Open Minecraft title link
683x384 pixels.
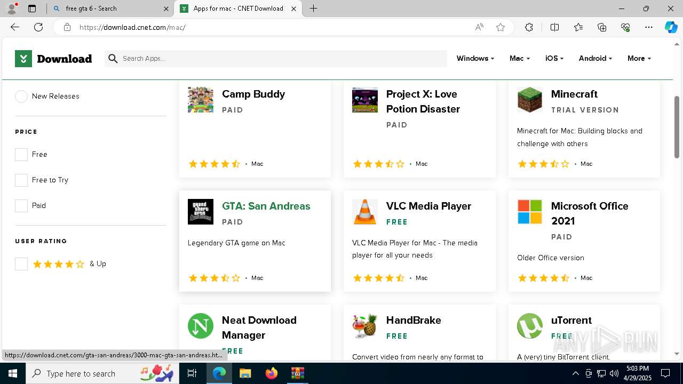tap(574, 94)
